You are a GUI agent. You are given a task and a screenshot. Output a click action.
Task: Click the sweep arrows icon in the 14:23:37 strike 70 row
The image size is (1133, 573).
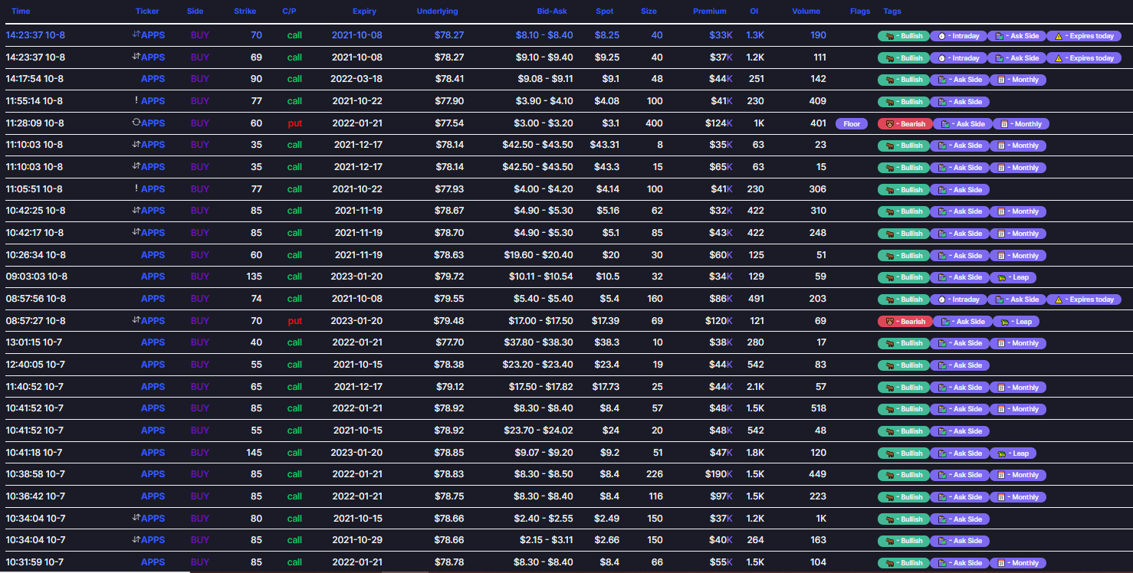136,34
